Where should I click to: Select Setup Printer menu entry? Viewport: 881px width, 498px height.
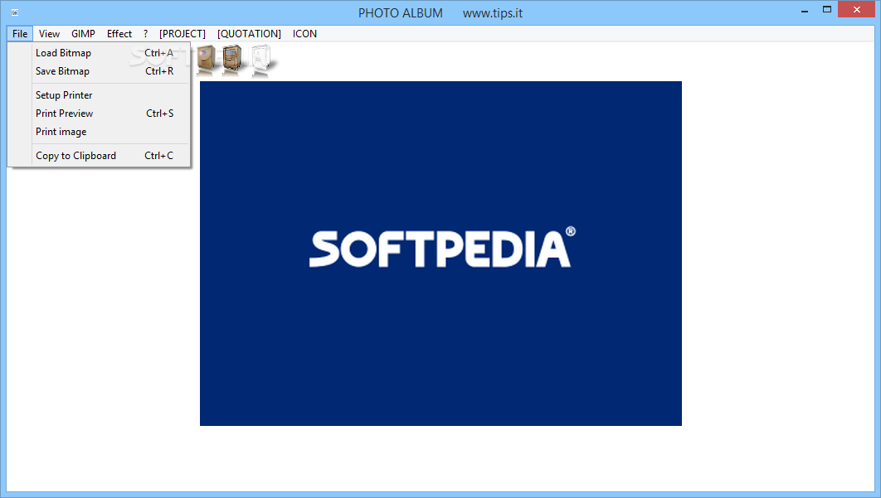[100, 95]
